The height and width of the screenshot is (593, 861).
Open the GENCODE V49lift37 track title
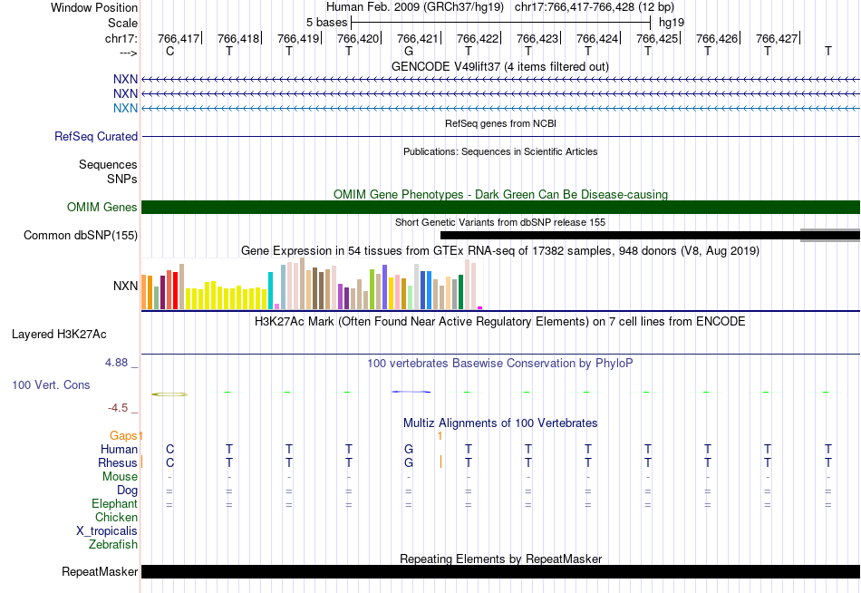click(x=500, y=66)
